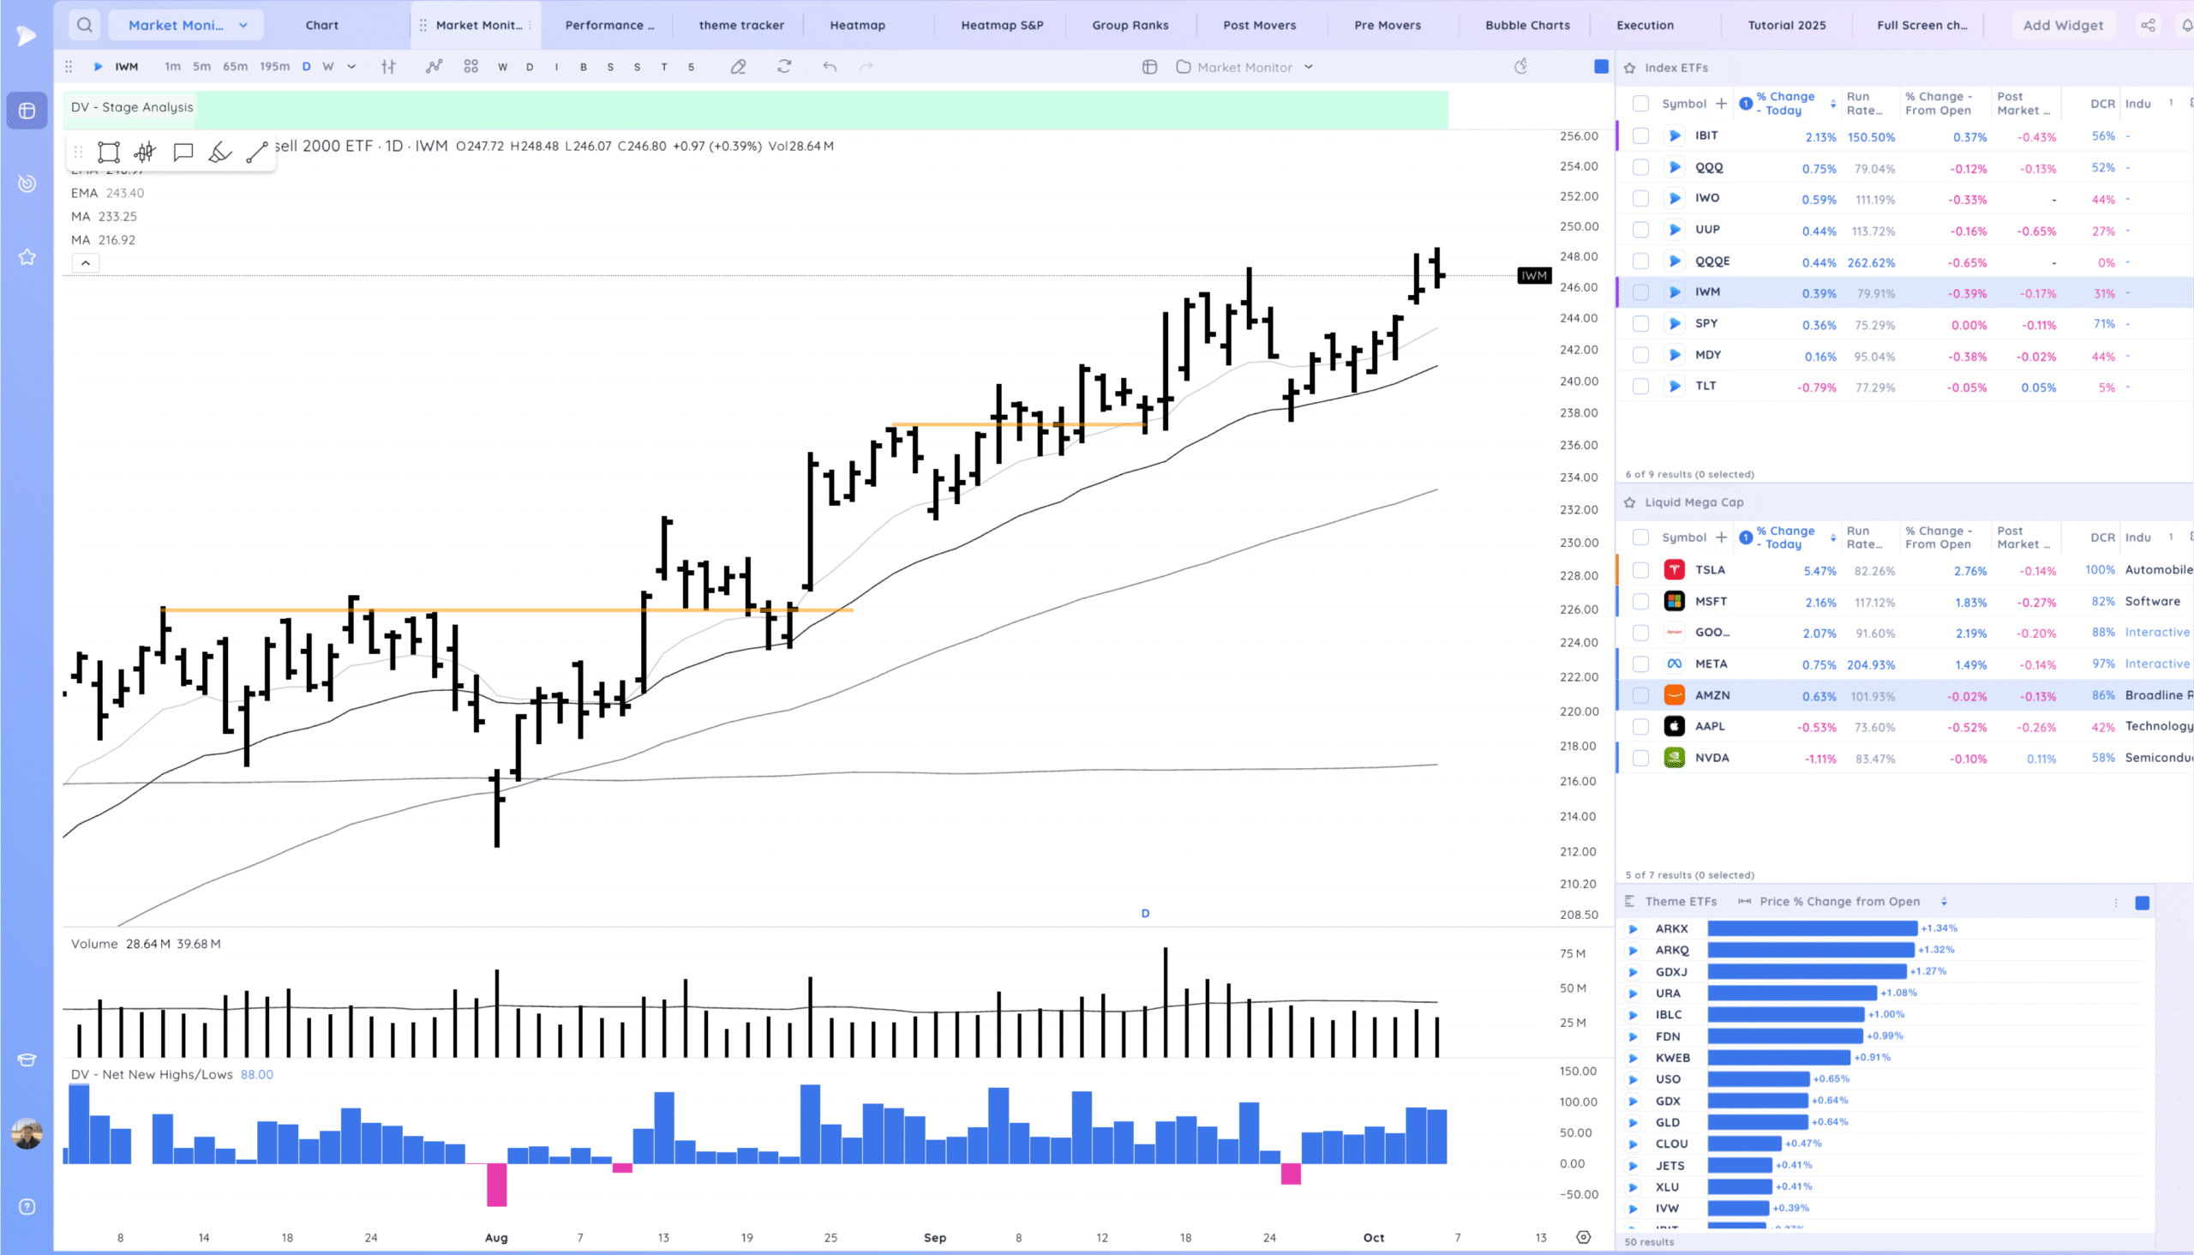2194x1255 pixels.
Task: Click the search magnifier icon
Action: click(x=85, y=25)
